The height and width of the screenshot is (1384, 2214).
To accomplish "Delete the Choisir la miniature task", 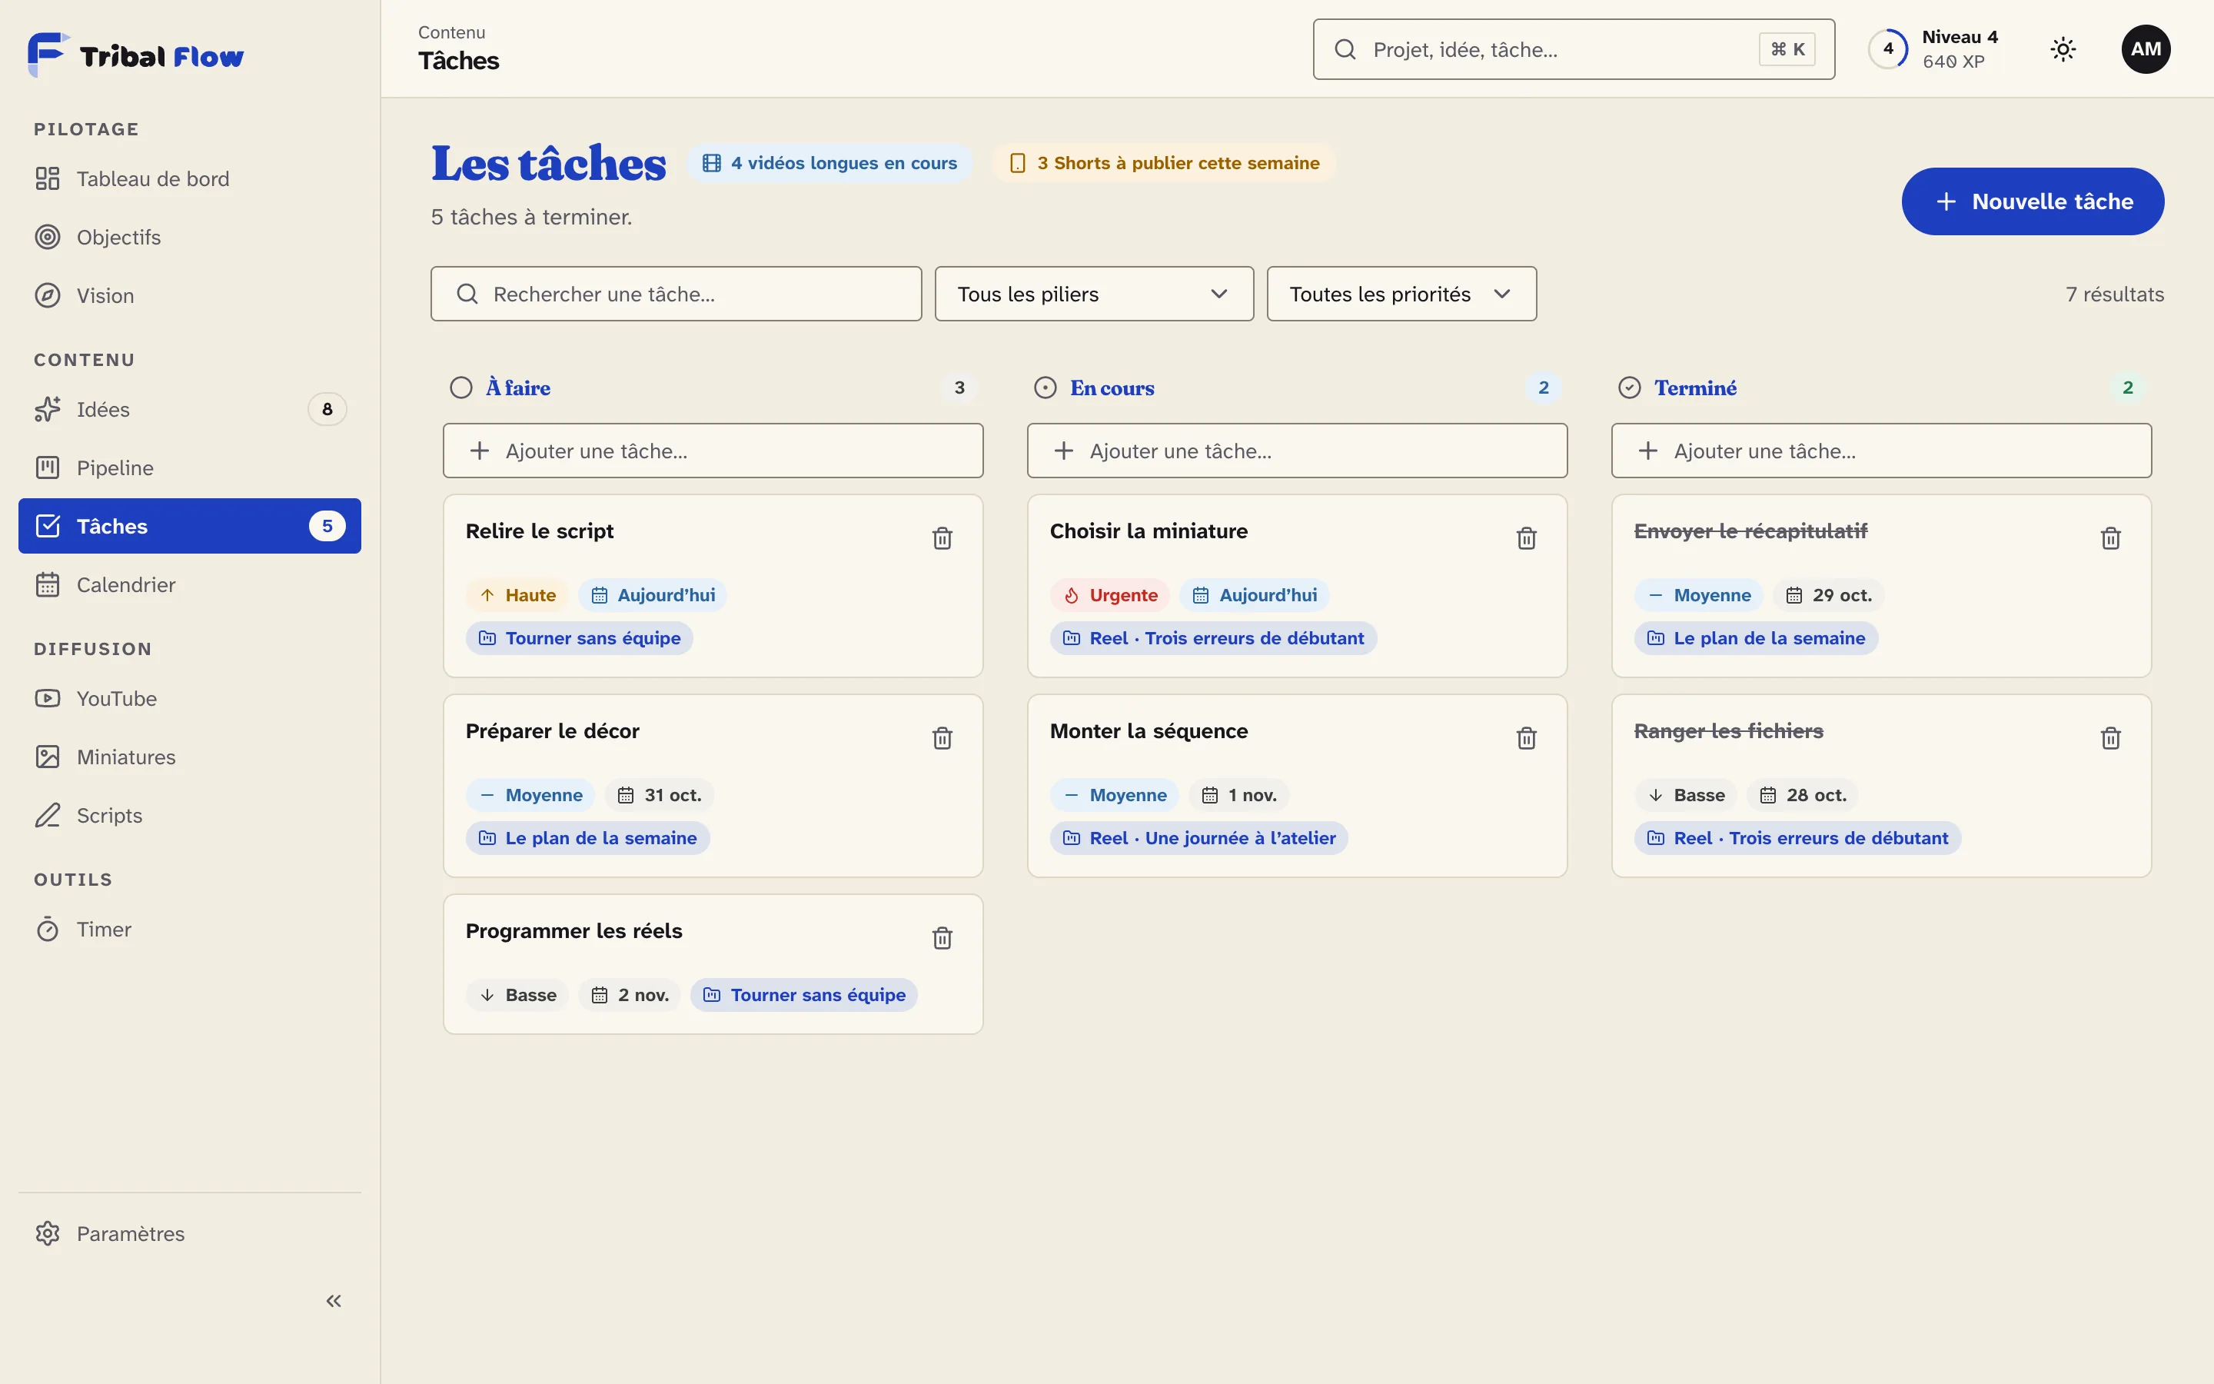I will tap(1526, 538).
